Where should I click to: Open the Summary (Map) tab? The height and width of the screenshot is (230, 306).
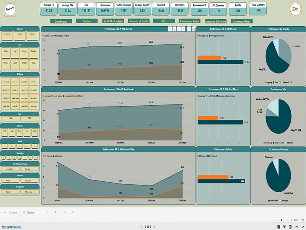point(242,21)
